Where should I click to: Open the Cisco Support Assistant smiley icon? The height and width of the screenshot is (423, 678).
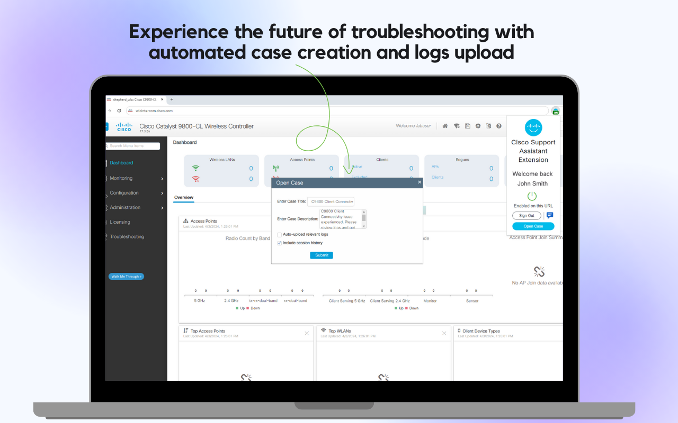click(533, 127)
